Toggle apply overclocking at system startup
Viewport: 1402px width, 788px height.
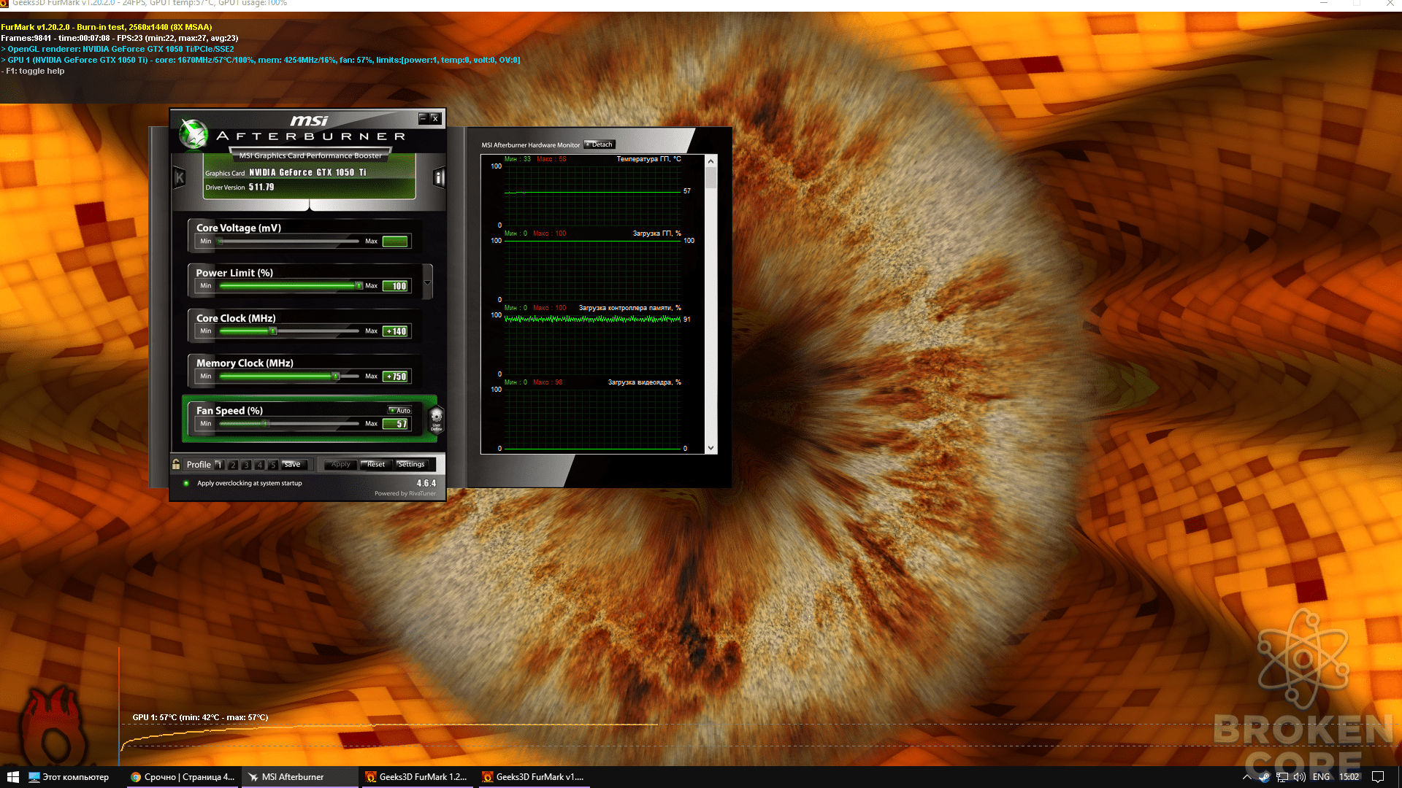click(186, 483)
